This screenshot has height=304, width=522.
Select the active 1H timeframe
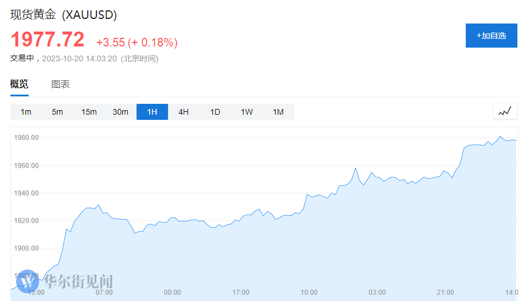pyautogui.click(x=152, y=112)
